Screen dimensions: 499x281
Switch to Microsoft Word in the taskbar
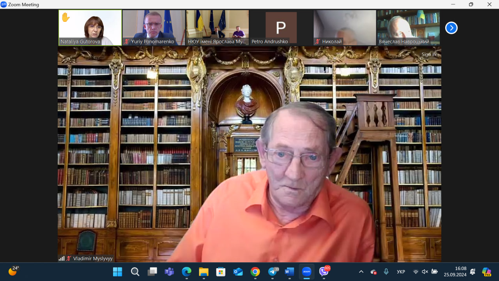289,272
